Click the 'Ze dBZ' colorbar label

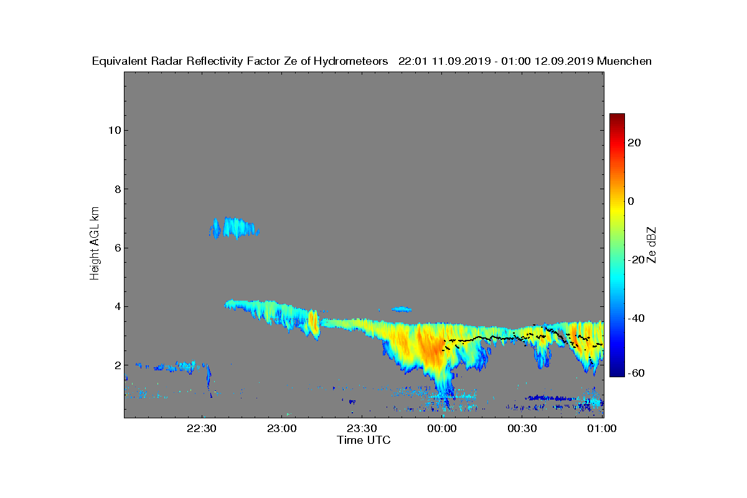click(x=652, y=245)
